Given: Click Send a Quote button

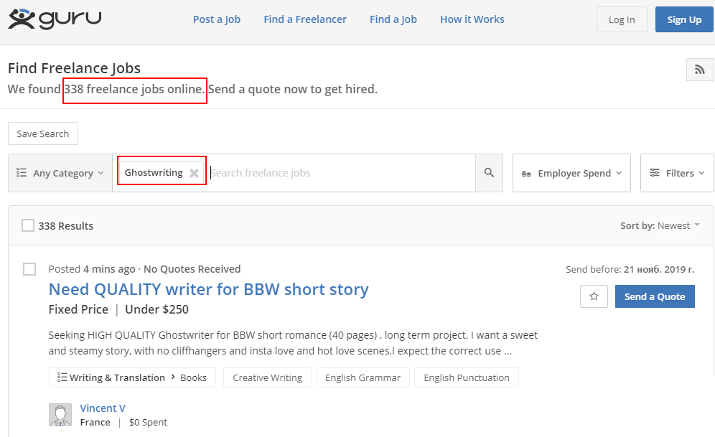Looking at the screenshot, I should pos(655,296).
